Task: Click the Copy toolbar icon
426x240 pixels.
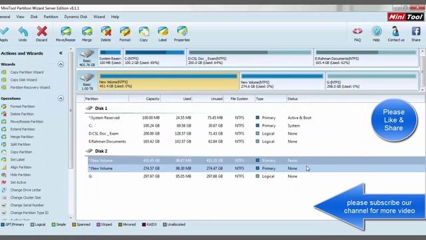Action: (x=144, y=32)
